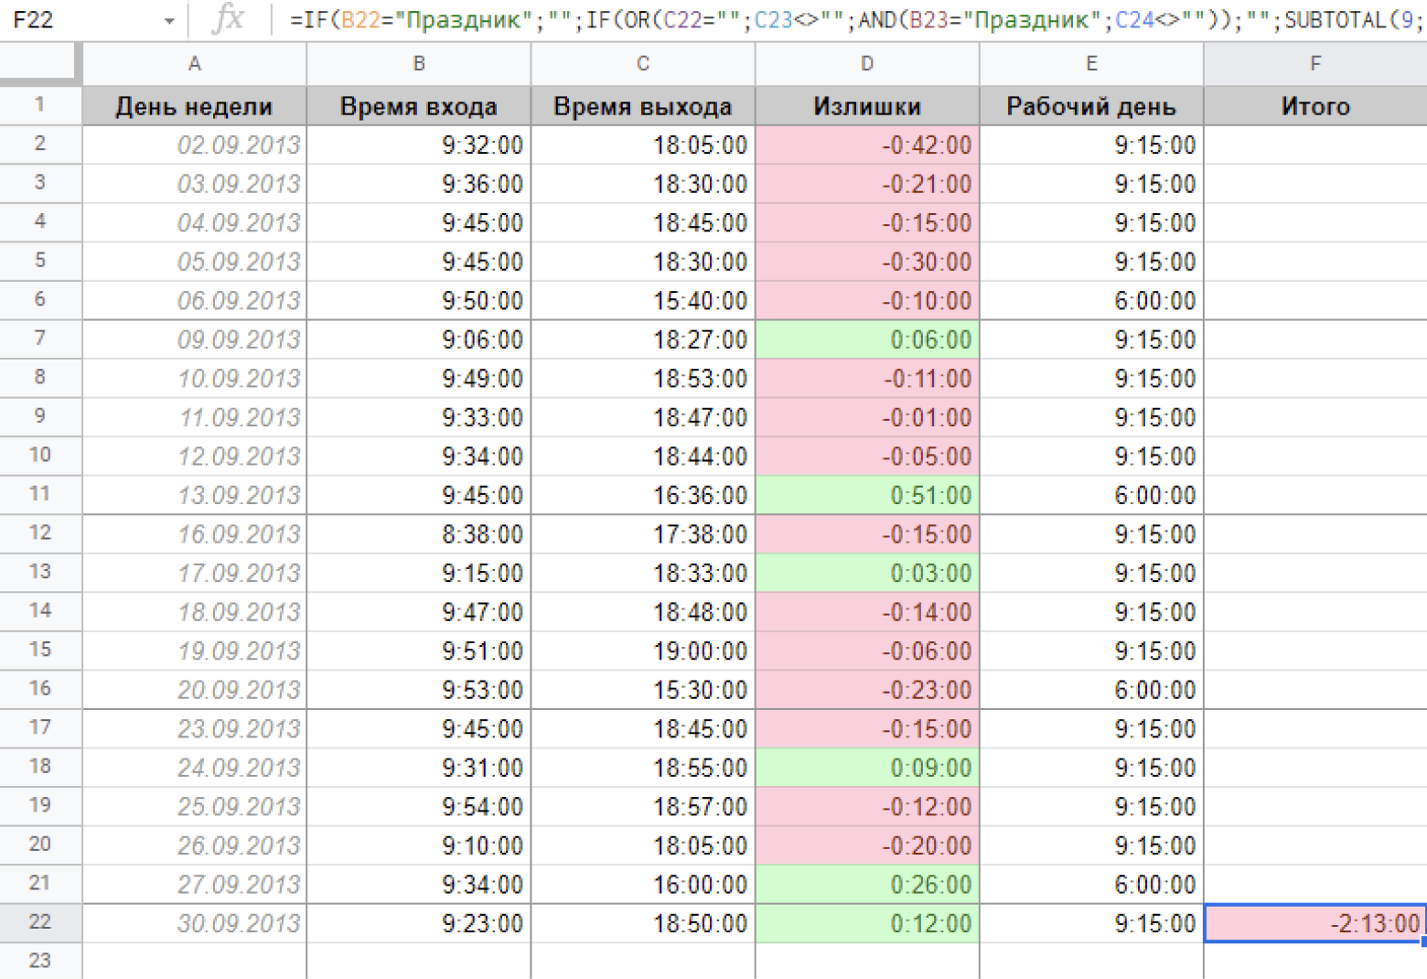Click the 'Итого' header cell
Image resolution: width=1427 pixels, height=979 pixels.
click(1315, 106)
